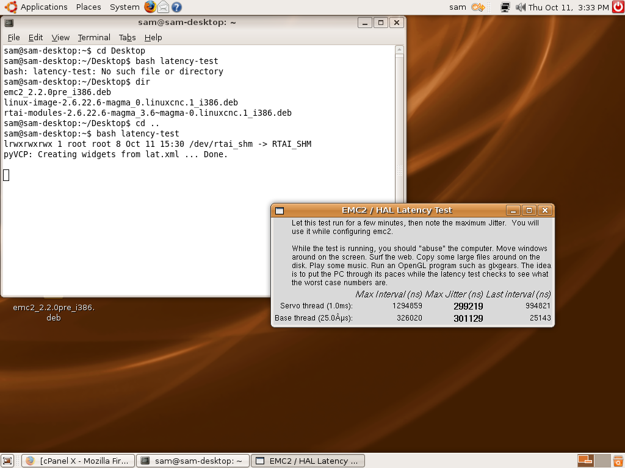The image size is (625, 468).
Task: Click Base thread max interval 326020
Action: [410, 317]
